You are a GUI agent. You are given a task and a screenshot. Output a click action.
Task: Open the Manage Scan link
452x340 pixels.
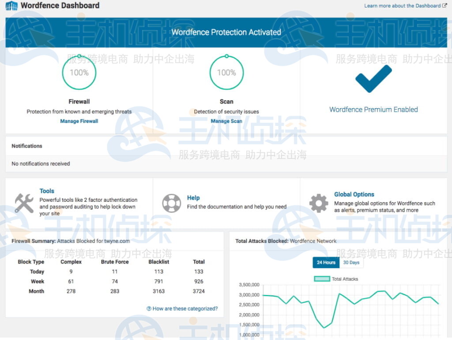(x=226, y=121)
